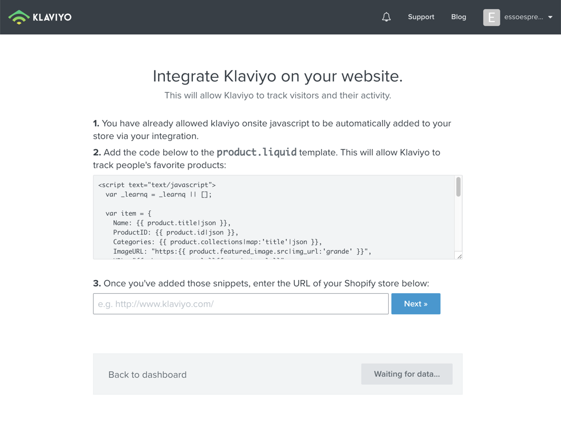
Task: Click the product.liquid template name
Action: coord(257,152)
